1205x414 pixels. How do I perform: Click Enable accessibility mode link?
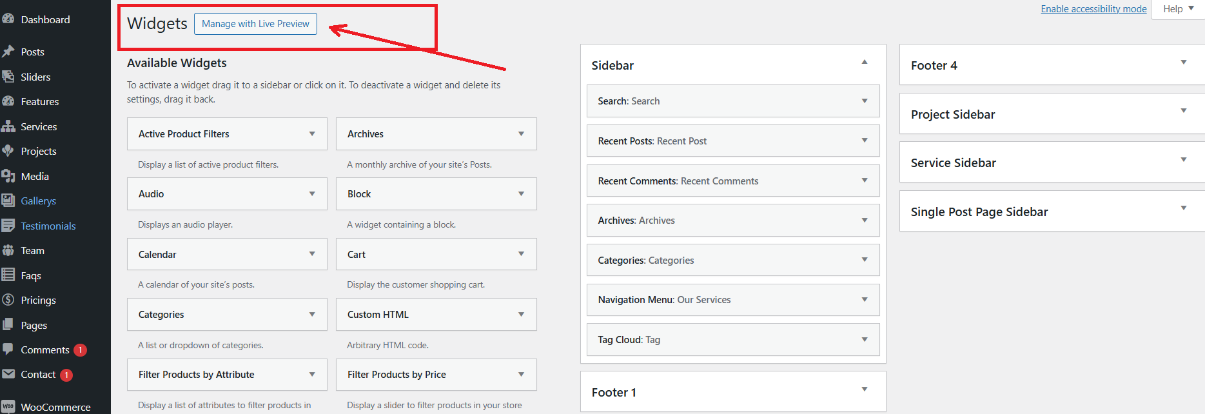click(x=1093, y=9)
